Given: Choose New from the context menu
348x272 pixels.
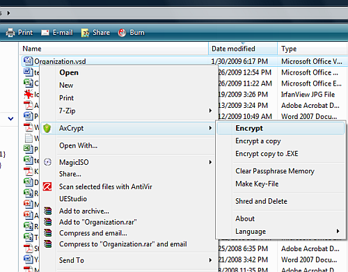Looking at the screenshot, I should tap(66, 86).
